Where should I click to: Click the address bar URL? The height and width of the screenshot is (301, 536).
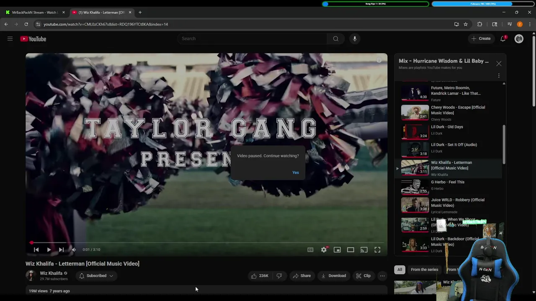pos(106,24)
